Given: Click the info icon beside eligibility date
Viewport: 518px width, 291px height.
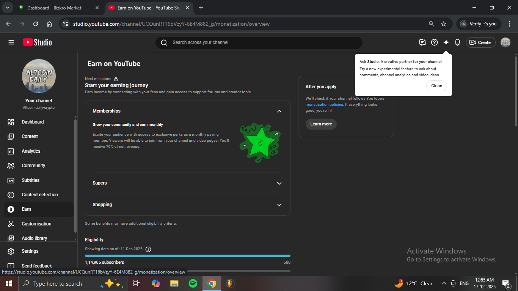Looking at the screenshot, I should [148, 249].
